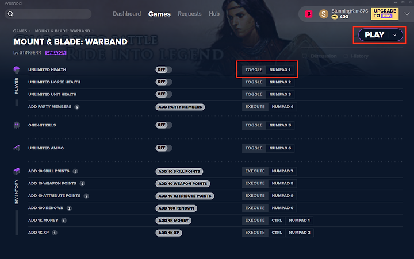Click the Player category helmet icon
Viewport: 414px width, 259px height.
click(x=16, y=70)
